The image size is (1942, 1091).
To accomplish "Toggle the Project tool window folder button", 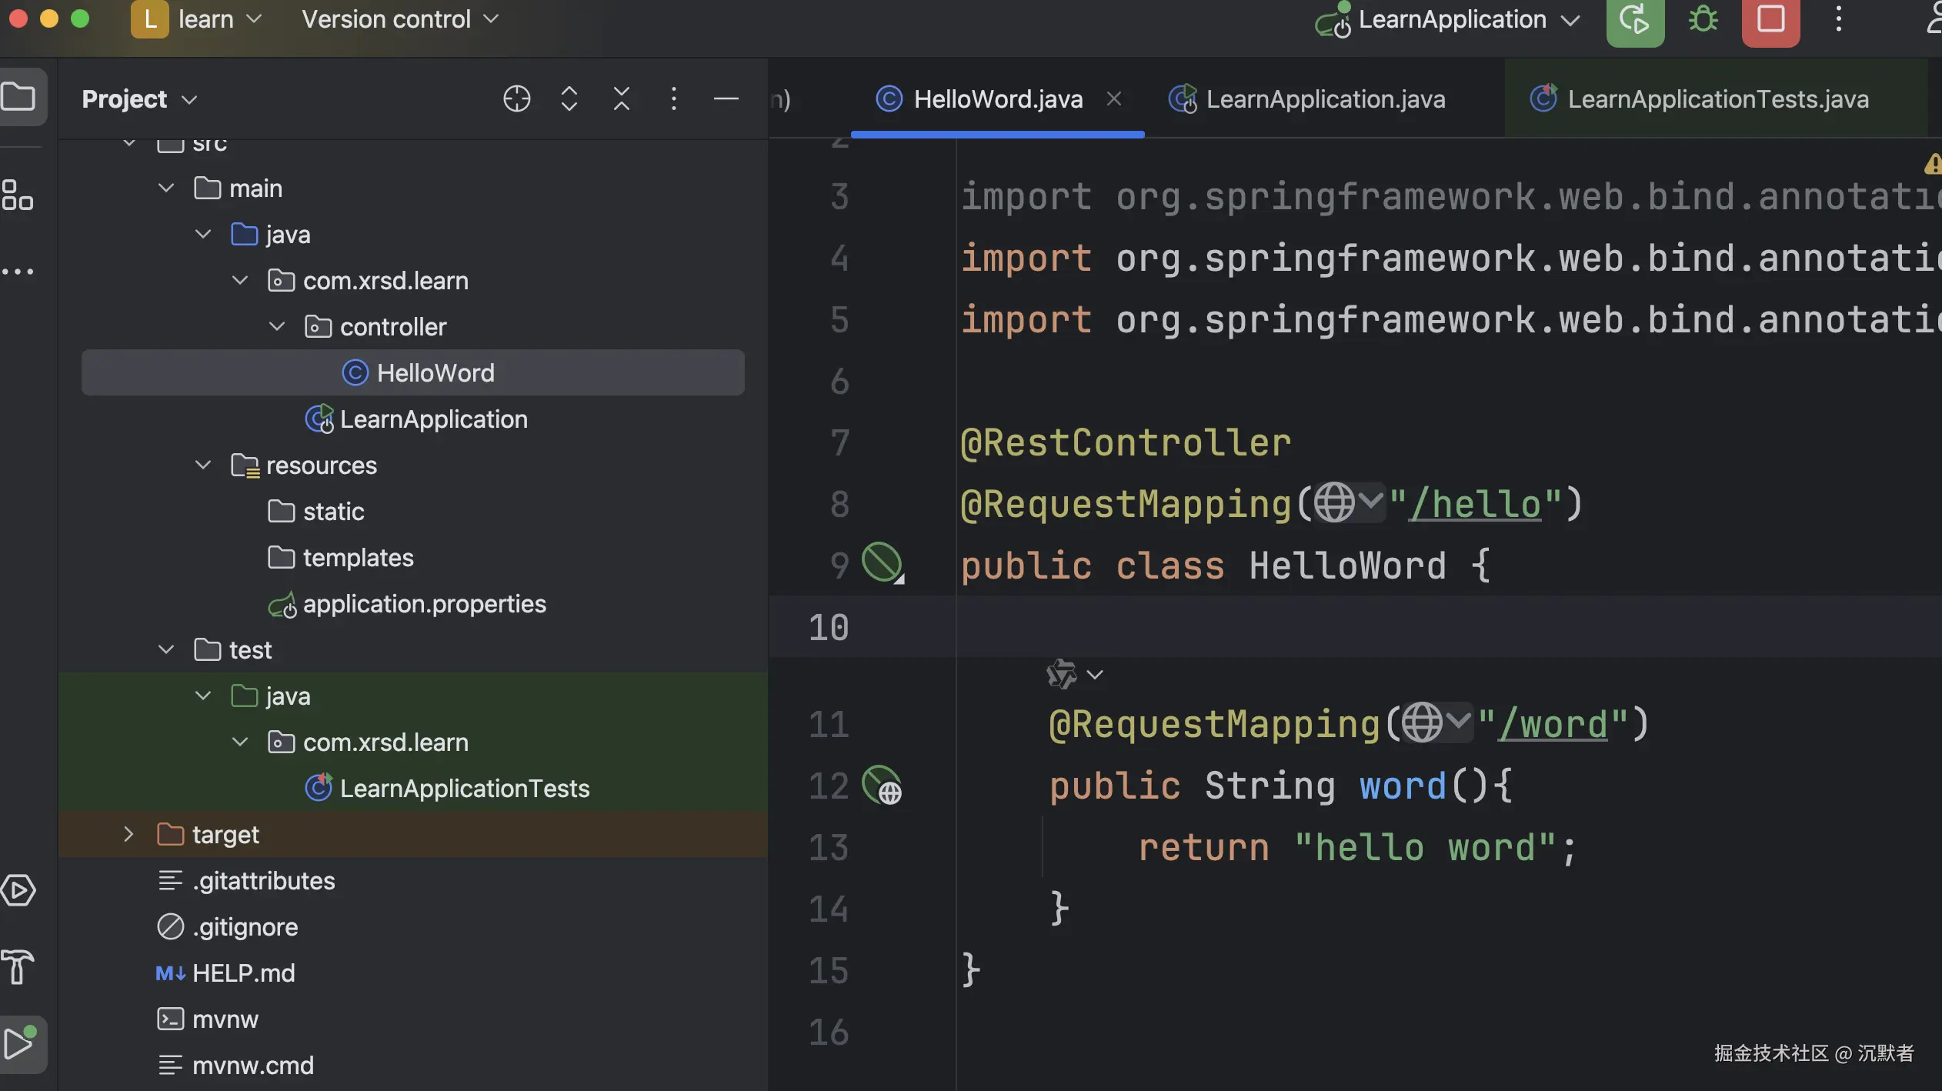I will click(19, 97).
